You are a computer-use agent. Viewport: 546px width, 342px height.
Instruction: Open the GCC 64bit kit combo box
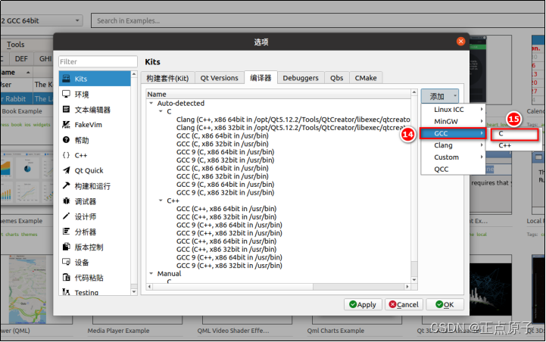coord(41,20)
